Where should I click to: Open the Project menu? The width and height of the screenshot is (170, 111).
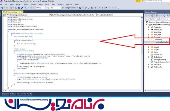(19, 4)
